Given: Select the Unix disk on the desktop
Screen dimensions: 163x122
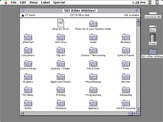Looking at the screenshot, I should tap(153, 26).
